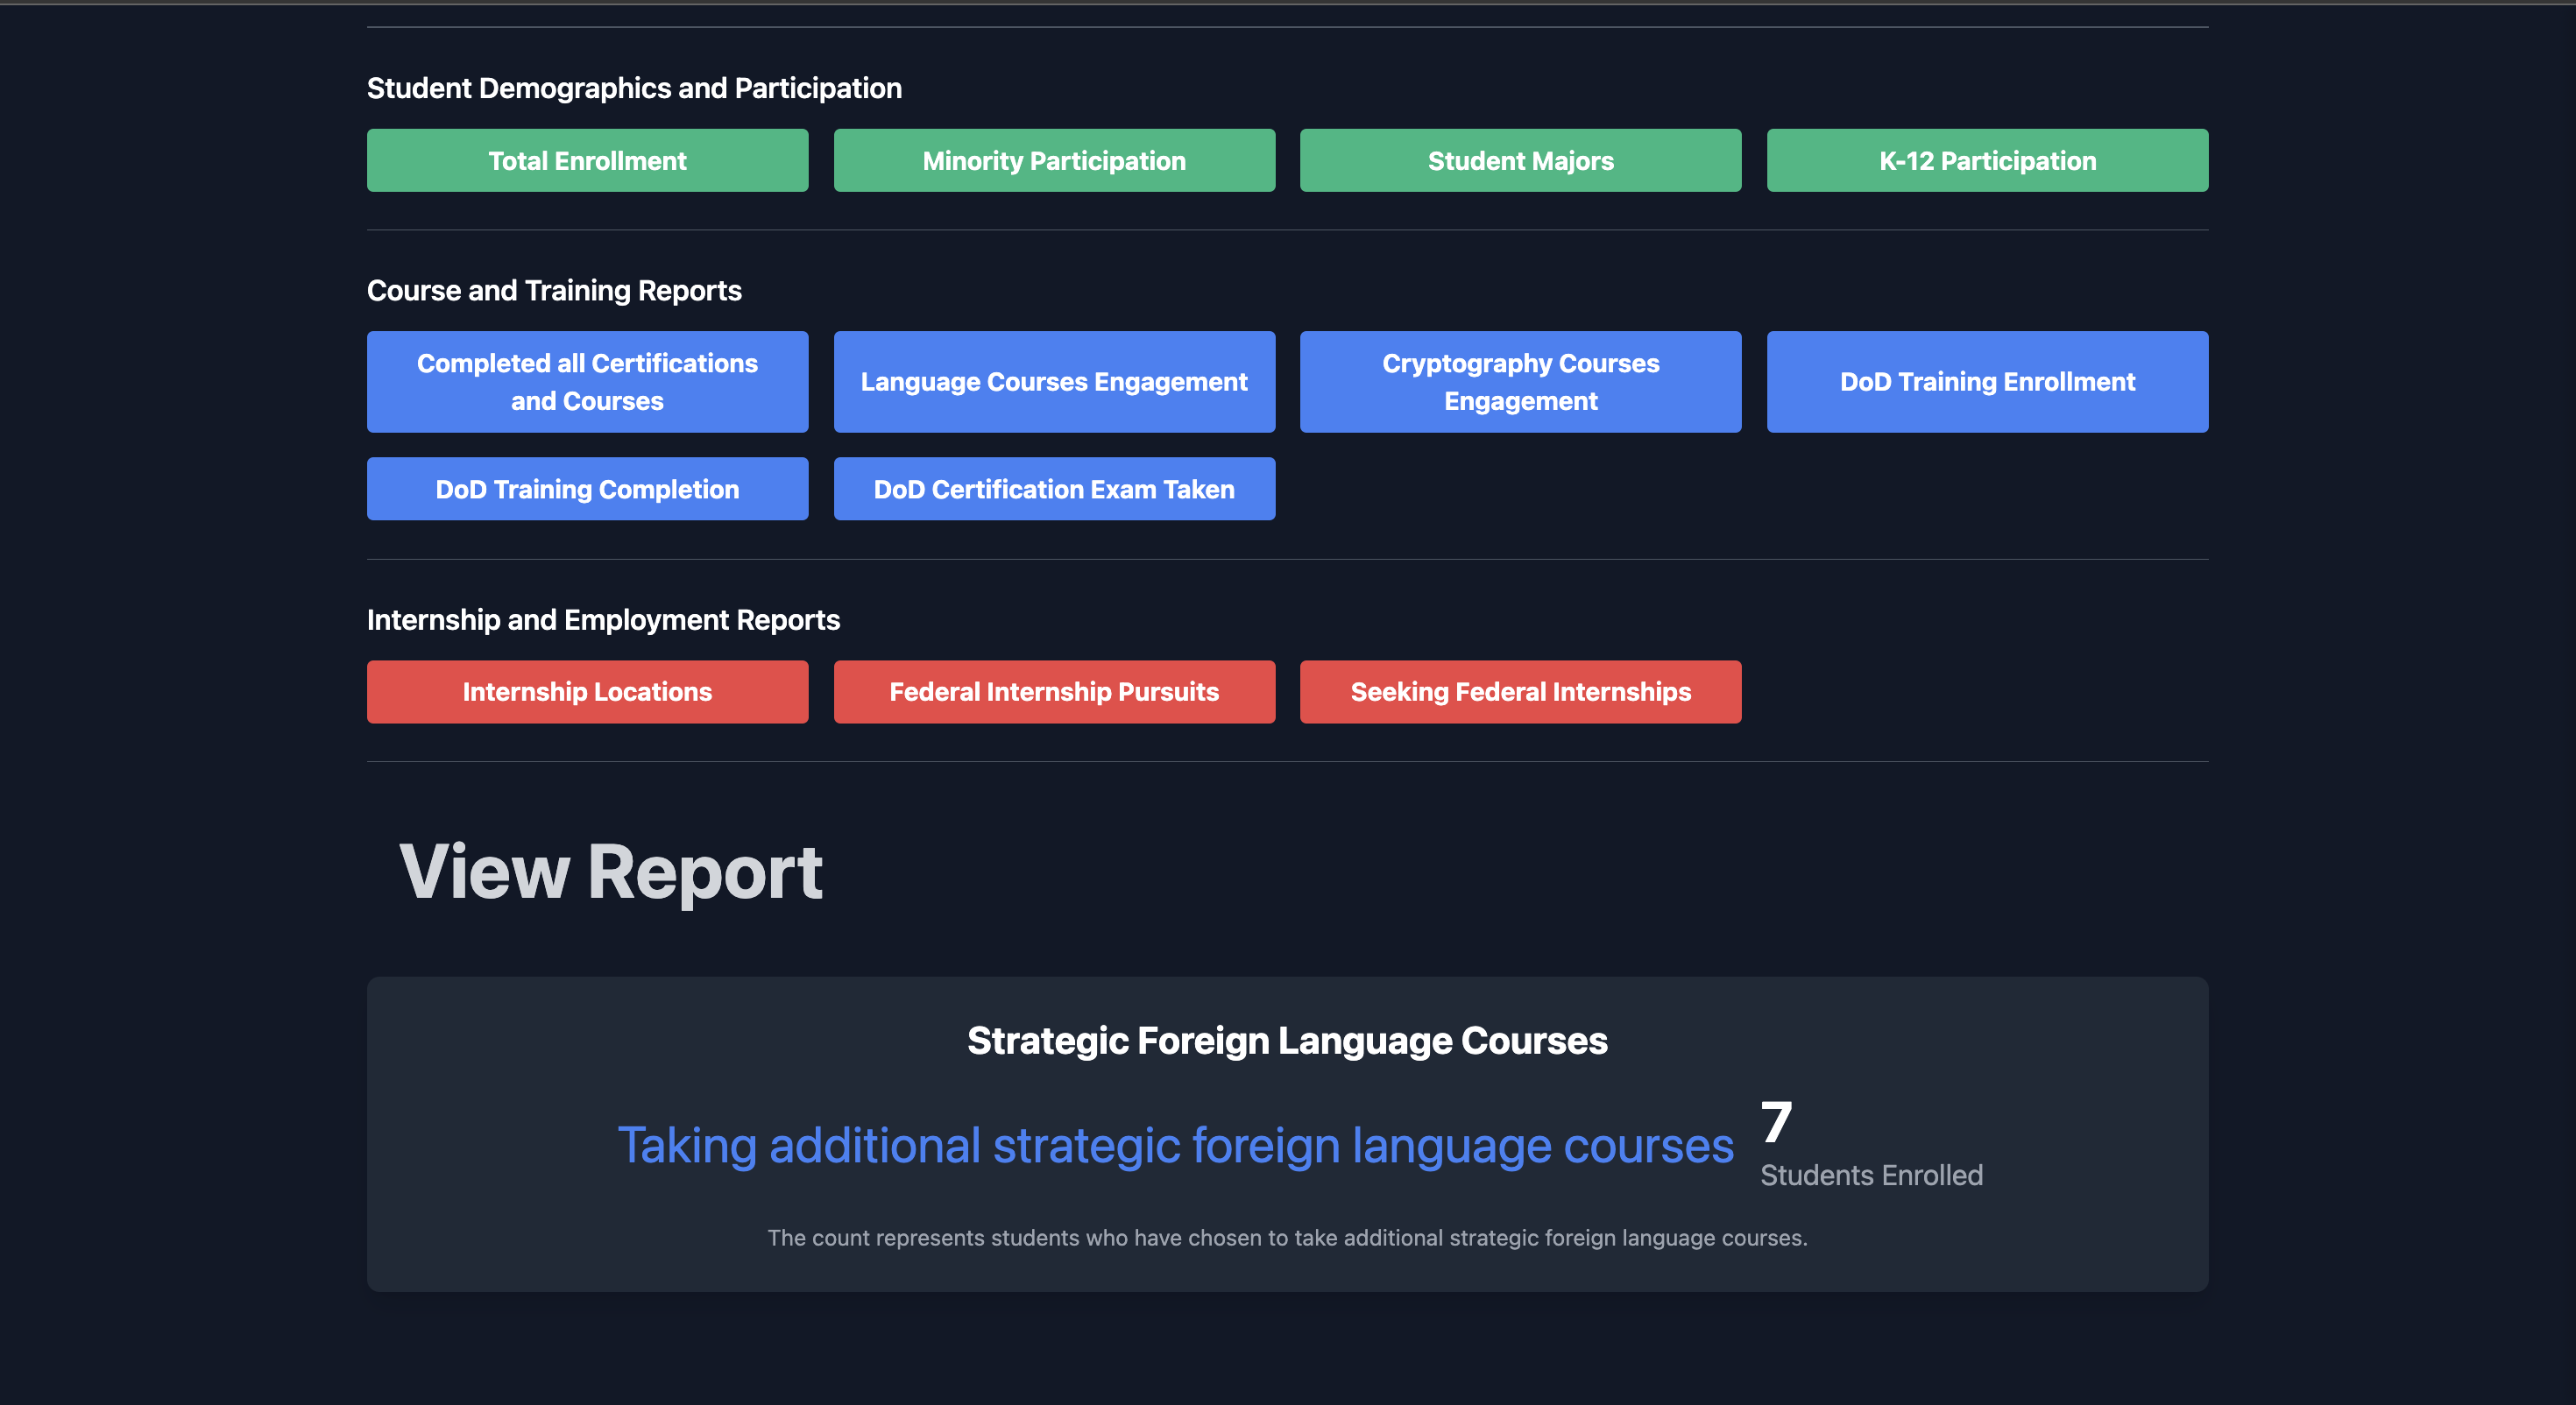Select Seeking Federal Internships report
Screen dimensions: 2576x1405
point(1520,691)
